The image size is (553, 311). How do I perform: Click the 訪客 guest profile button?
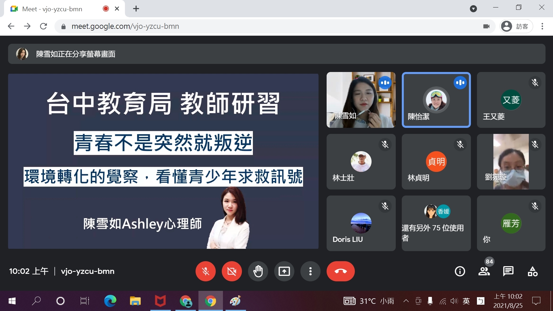click(516, 26)
